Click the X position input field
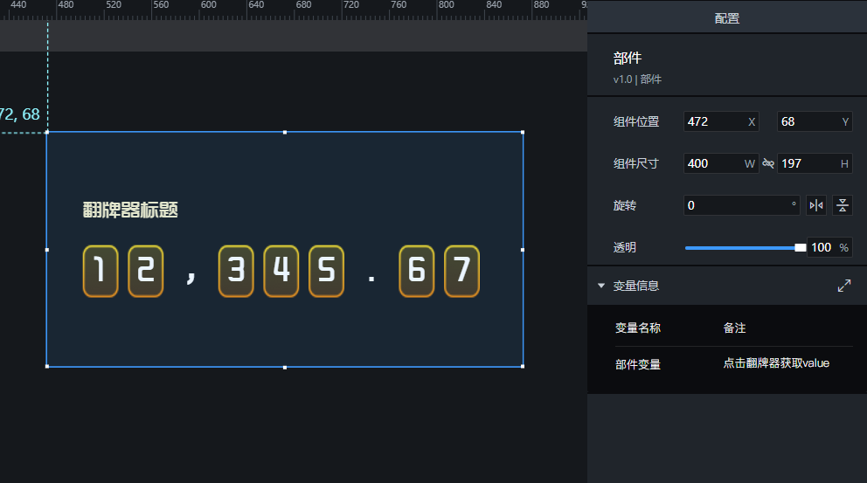 pos(714,121)
